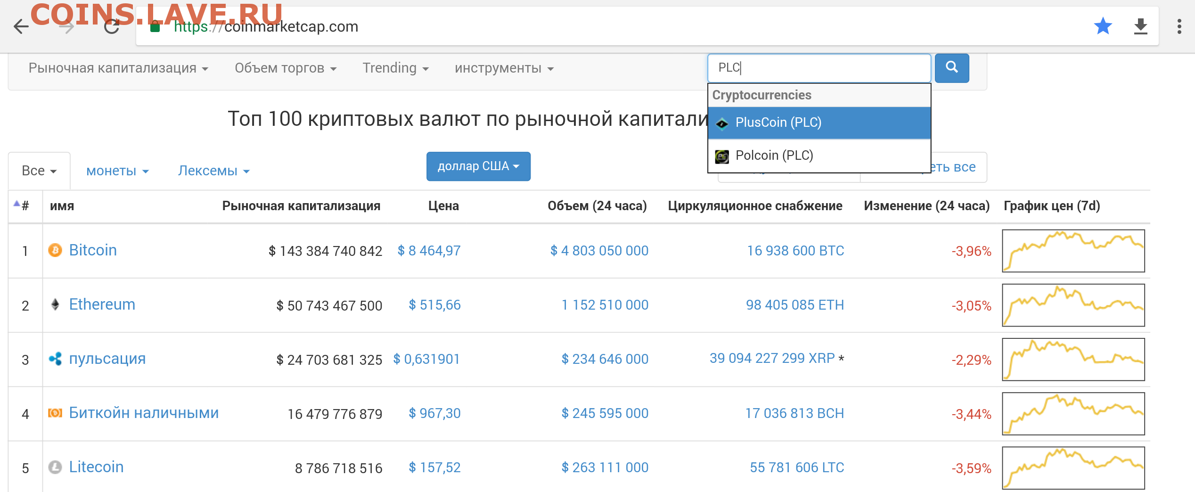Click the blue search magnifier button
1195x492 pixels.
(951, 68)
